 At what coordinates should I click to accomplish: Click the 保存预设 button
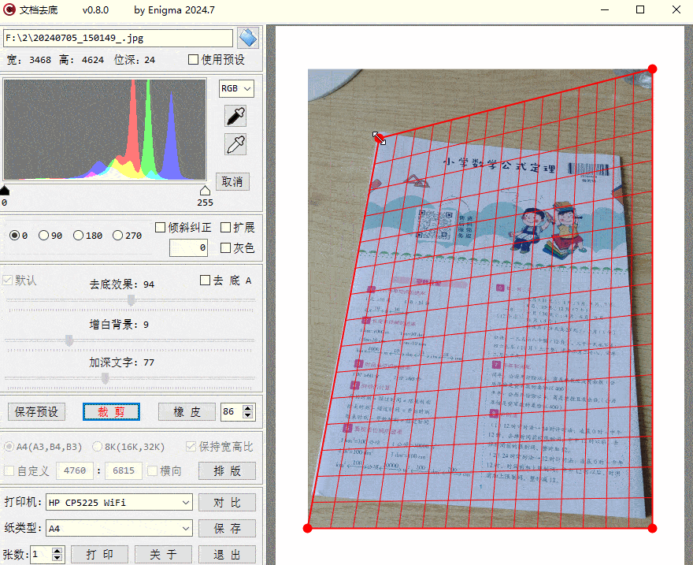coord(37,412)
